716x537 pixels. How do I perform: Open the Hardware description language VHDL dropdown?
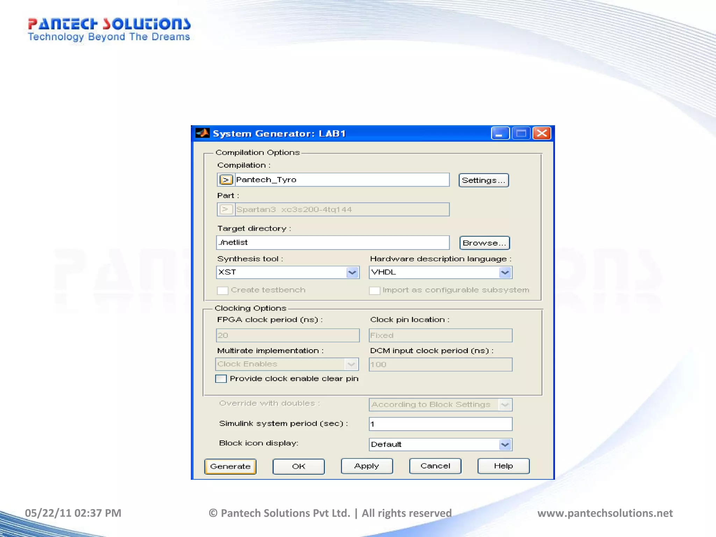click(505, 272)
